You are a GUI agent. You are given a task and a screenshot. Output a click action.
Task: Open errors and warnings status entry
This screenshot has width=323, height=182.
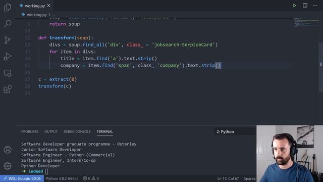click(x=91, y=178)
